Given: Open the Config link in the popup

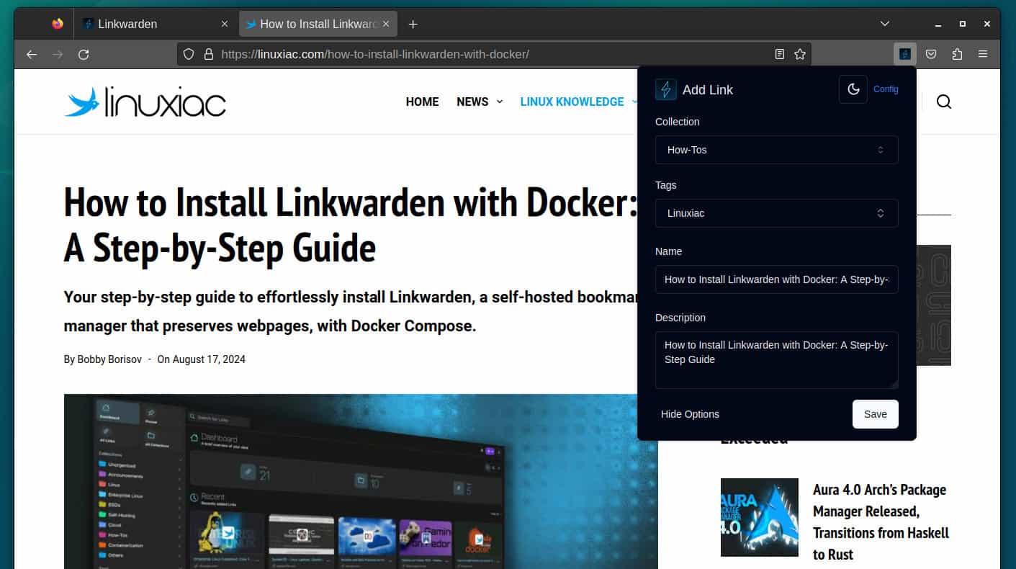Looking at the screenshot, I should coord(886,89).
